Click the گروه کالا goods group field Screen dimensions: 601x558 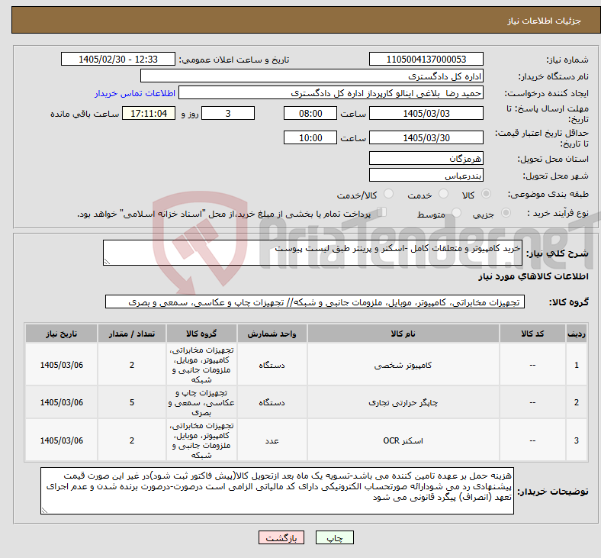click(315, 302)
